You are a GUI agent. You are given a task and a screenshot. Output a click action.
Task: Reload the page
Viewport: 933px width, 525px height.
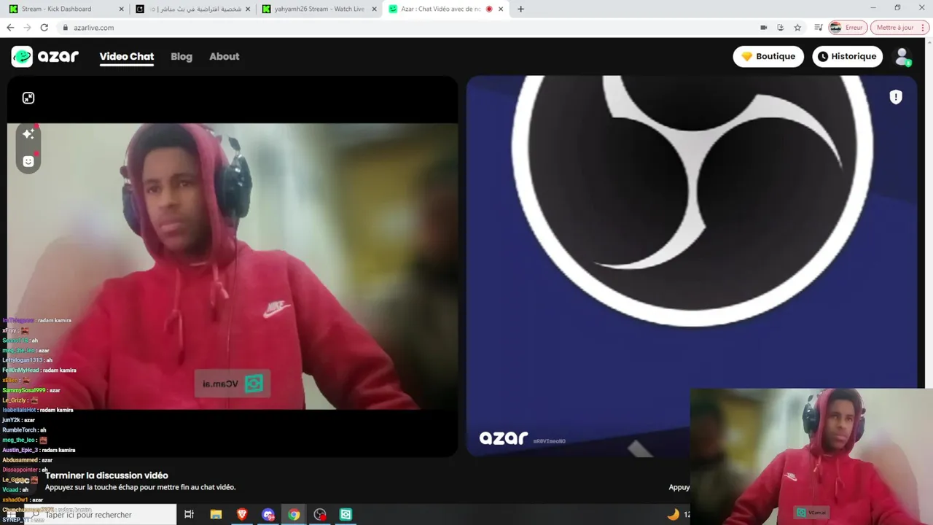coord(44,27)
